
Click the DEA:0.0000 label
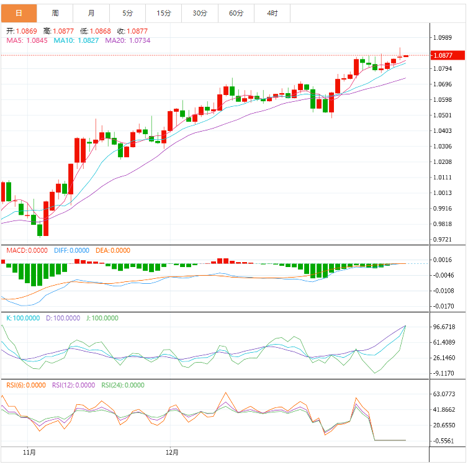click(x=113, y=250)
